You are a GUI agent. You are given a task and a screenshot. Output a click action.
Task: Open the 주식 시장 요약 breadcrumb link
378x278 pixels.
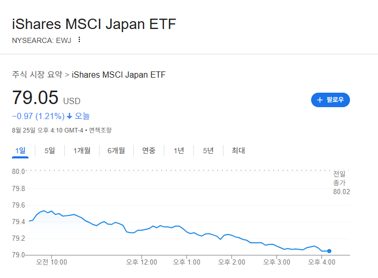pyautogui.click(x=37, y=75)
